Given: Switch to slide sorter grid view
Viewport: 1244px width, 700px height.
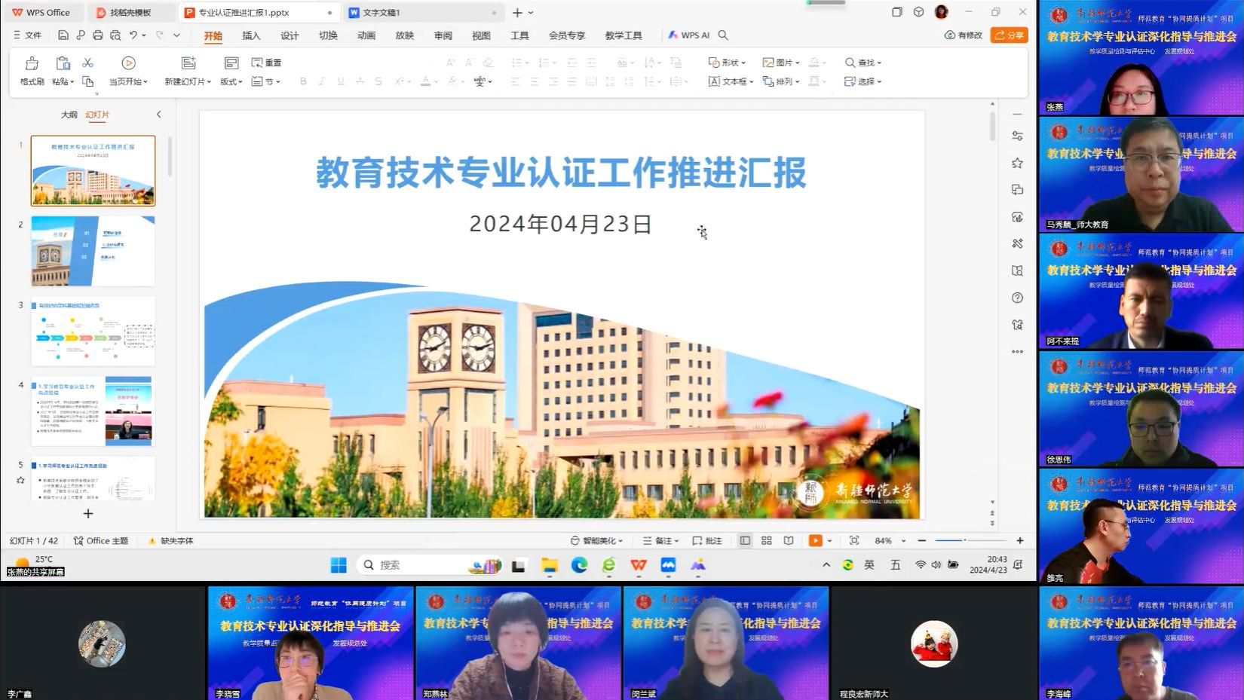Looking at the screenshot, I should click(x=767, y=541).
